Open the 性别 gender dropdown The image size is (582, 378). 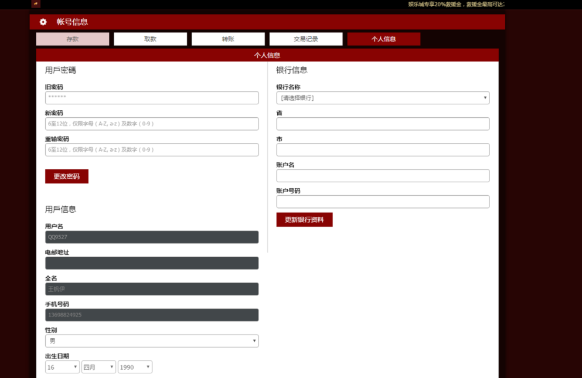click(152, 341)
